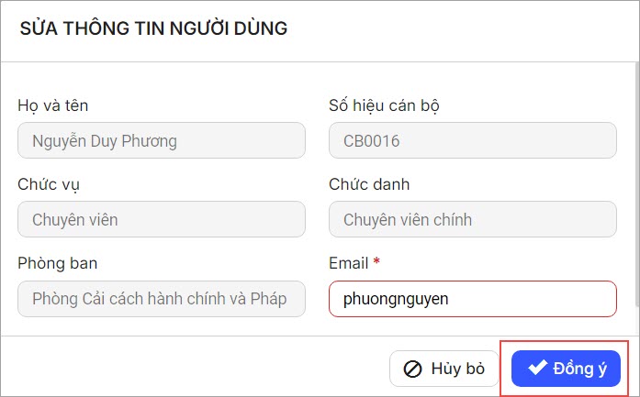This screenshot has height=397, width=640.
Task: Click the checkmark icon on Đồng ý
Action: click(537, 369)
